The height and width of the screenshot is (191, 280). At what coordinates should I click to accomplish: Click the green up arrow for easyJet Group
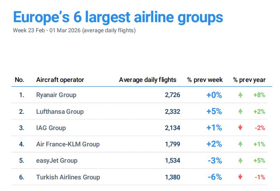point(240,161)
